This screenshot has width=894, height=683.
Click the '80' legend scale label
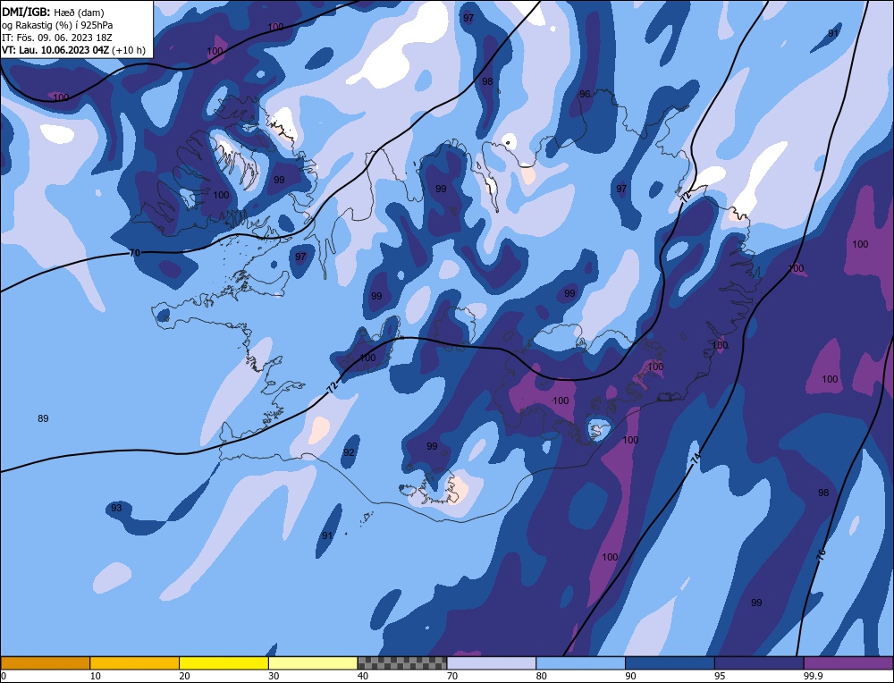[x=542, y=676]
